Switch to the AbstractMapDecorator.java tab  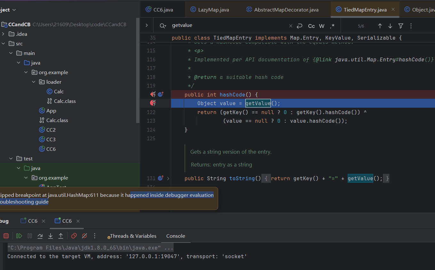pyautogui.click(x=282, y=10)
